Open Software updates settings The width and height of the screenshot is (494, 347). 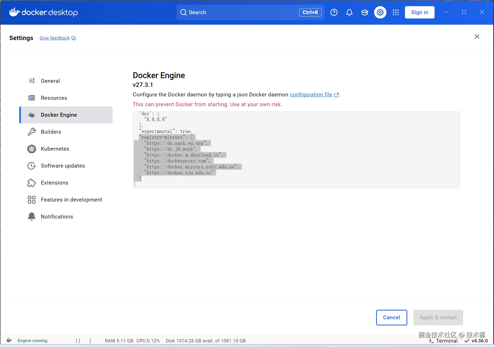pyautogui.click(x=63, y=166)
